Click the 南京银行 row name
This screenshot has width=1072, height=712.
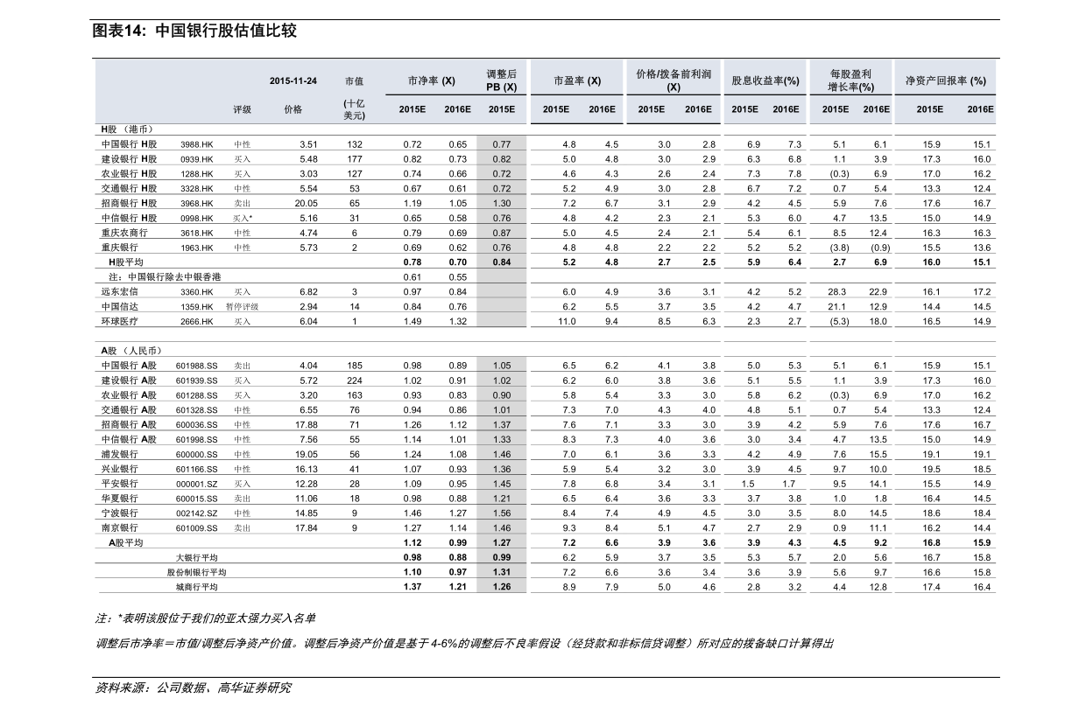[x=119, y=528]
